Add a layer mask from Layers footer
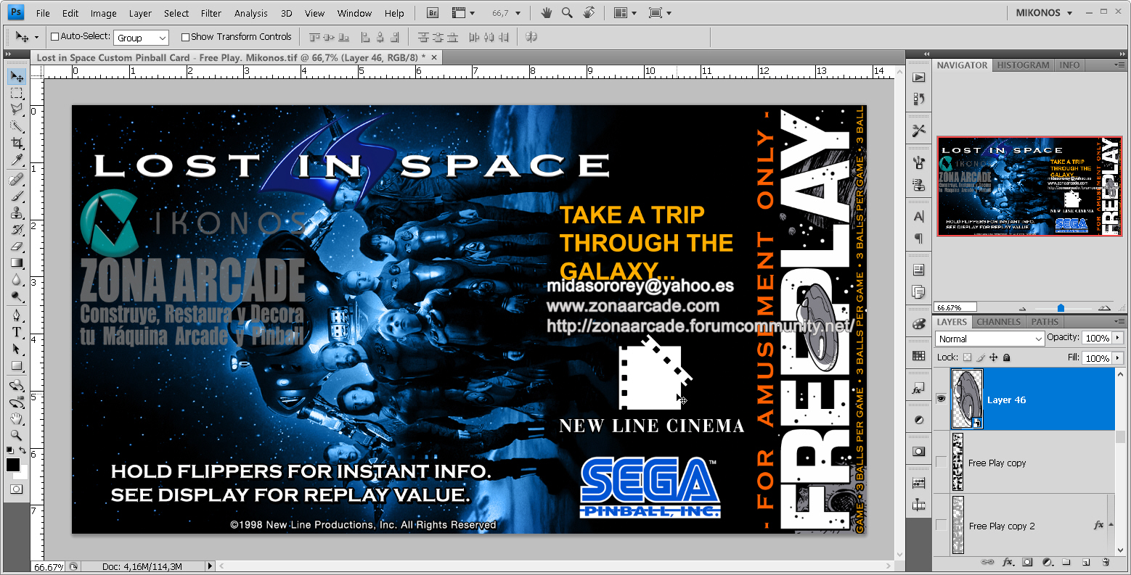The image size is (1131, 575). (1027, 562)
